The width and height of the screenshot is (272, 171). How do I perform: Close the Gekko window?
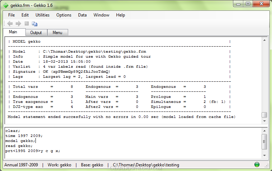262,4
